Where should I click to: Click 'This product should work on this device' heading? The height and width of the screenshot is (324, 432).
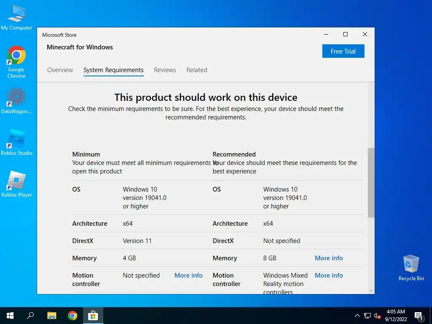(x=206, y=97)
